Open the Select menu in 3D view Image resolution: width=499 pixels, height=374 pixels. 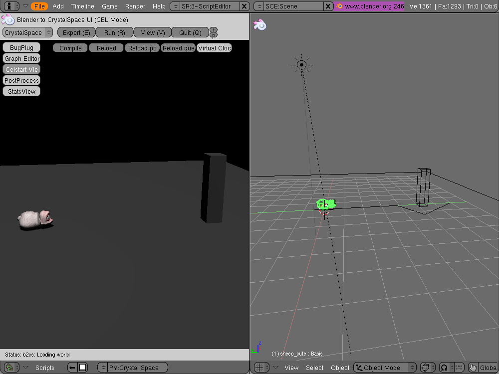click(x=314, y=368)
